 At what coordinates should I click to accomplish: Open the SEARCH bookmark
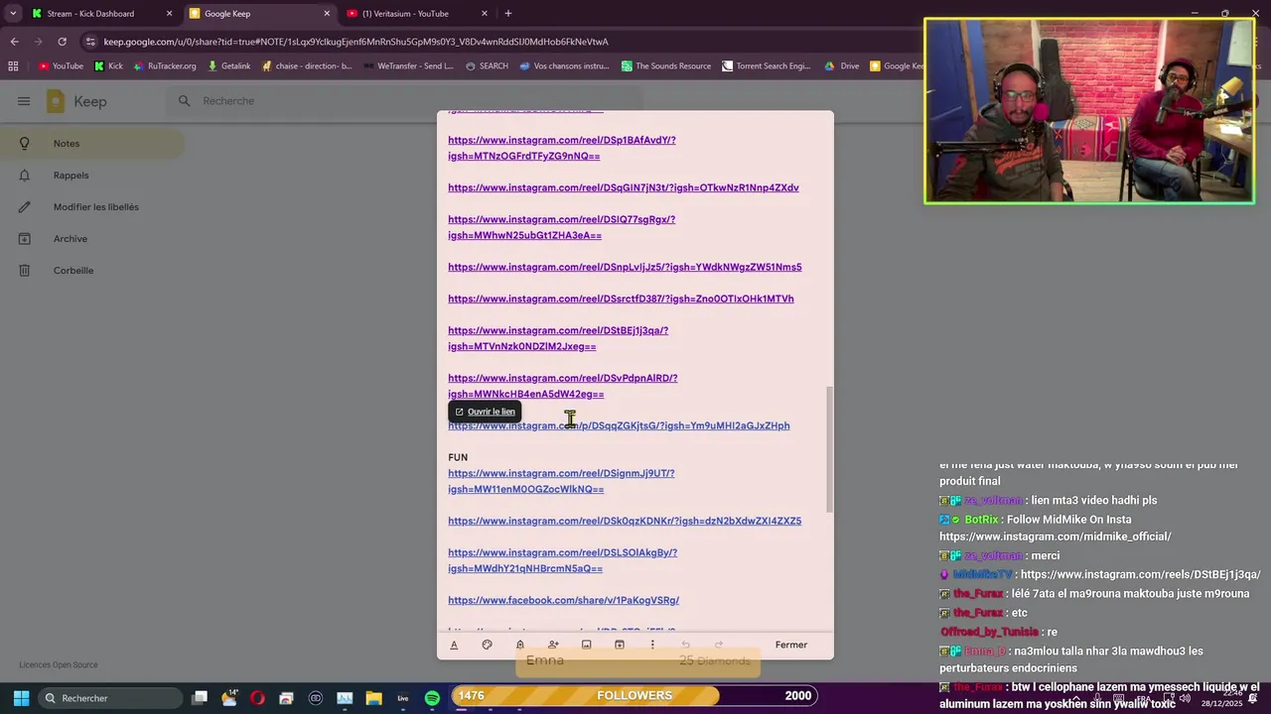486,66
